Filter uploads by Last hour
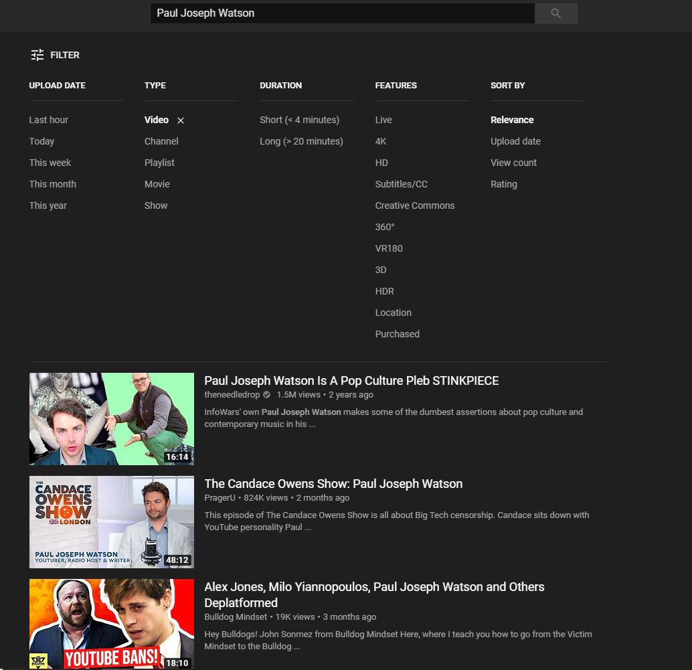Image resolution: width=692 pixels, height=670 pixels. pyautogui.click(x=49, y=120)
